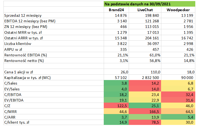Click red LiveChat C/MRR cell 166,5
This screenshot has width=199, height=126.
tap(145, 111)
